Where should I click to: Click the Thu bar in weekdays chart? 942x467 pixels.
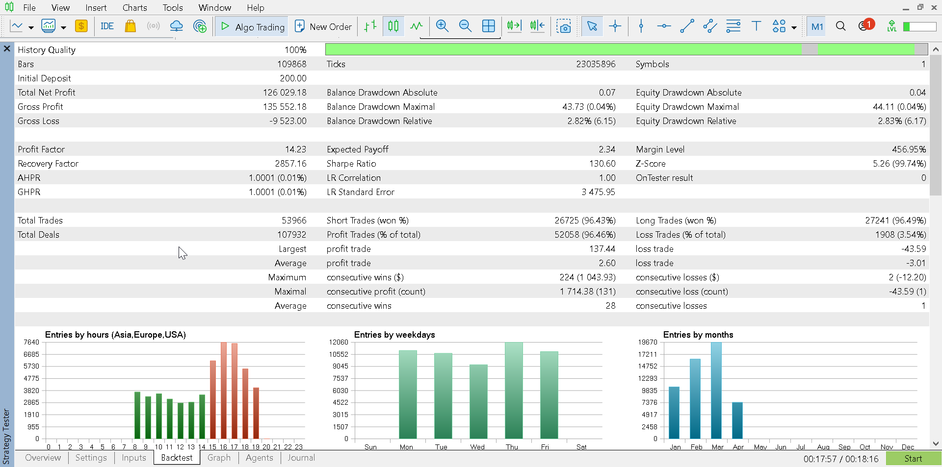pyautogui.click(x=514, y=391)
